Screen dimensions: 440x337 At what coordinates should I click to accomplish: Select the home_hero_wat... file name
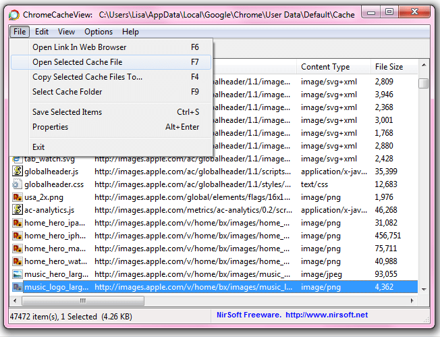(x=55, y=261)
